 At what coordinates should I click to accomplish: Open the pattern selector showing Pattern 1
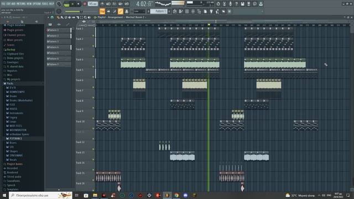[x=159, y=11]
